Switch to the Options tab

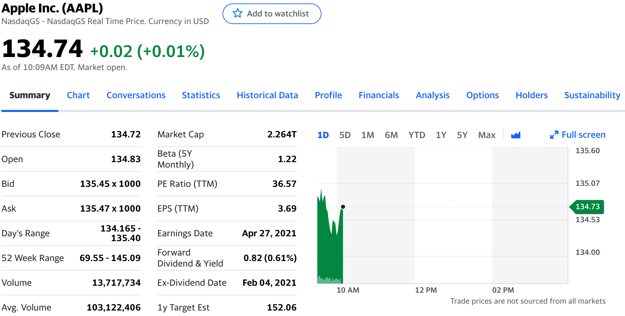coord(482,95)
